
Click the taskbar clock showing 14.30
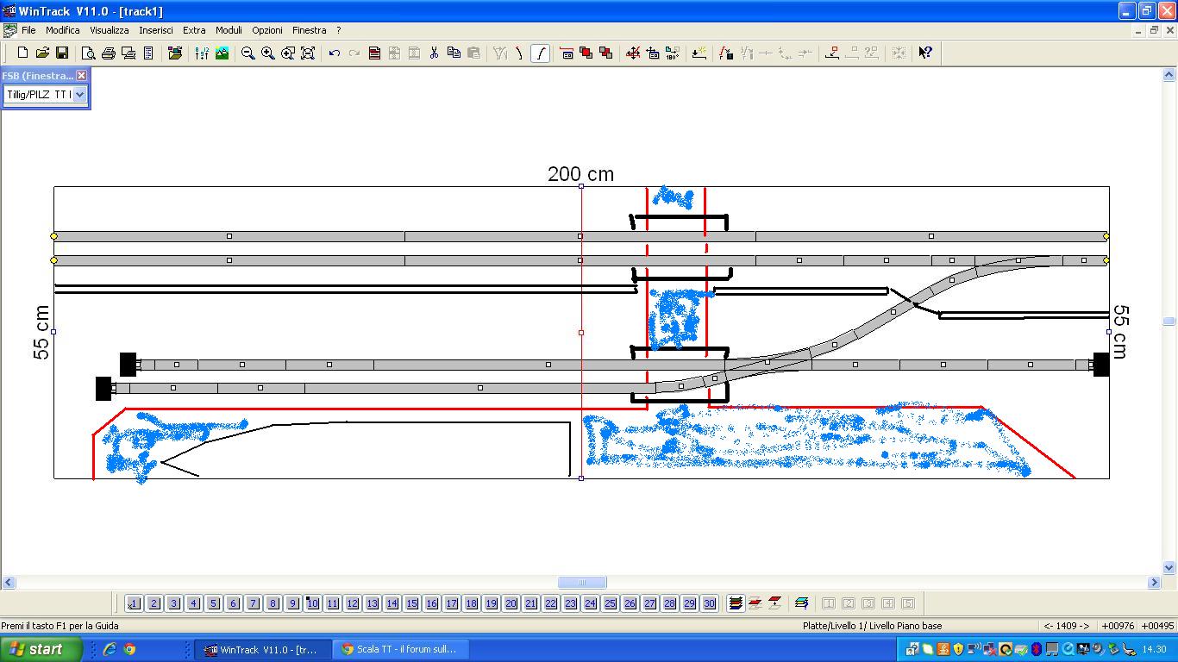point(1154,649)
